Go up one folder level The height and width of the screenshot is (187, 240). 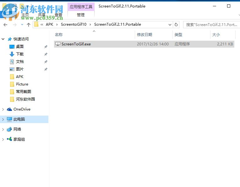[29, 24]
